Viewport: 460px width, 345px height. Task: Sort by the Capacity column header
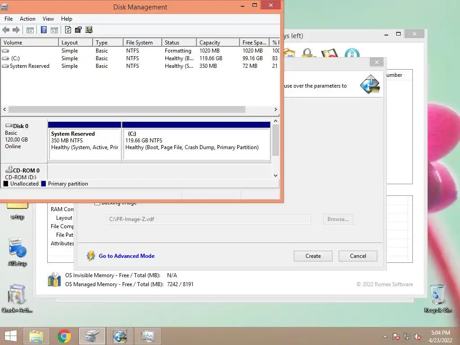[218, 43]
